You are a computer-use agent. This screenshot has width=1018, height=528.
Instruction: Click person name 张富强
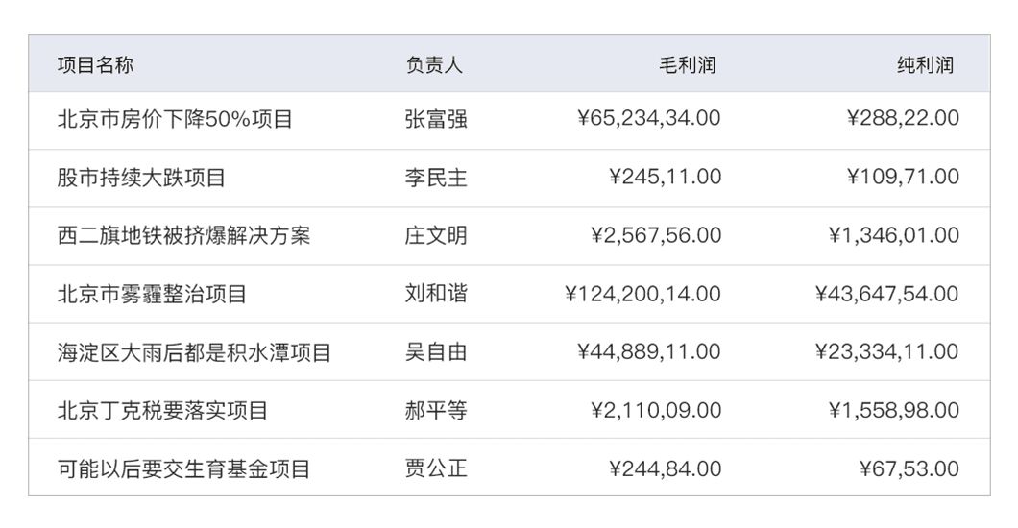pos(436,119)
